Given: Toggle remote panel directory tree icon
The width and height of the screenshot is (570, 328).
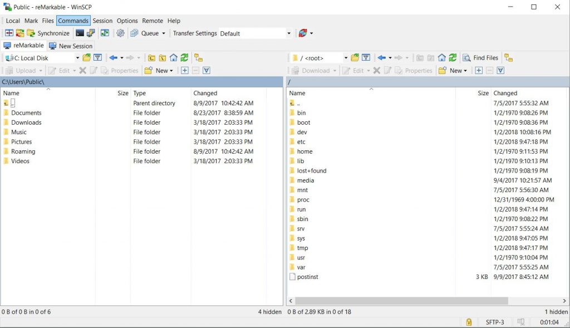Looking at the screenshot, I should click(x=509, y=58).
